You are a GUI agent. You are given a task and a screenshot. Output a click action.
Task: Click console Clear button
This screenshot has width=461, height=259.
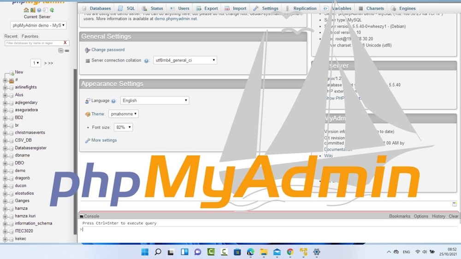tap(453, 216)
